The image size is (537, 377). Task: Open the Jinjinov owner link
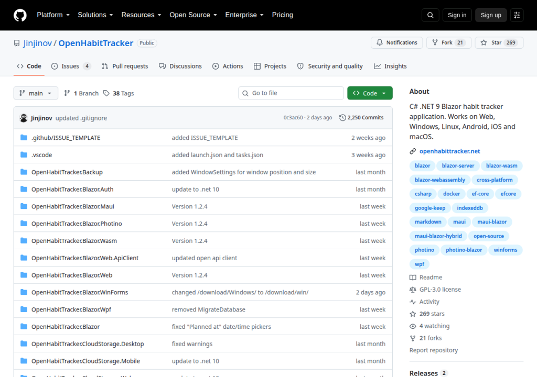pyautogui.click(x=37, y=43)
